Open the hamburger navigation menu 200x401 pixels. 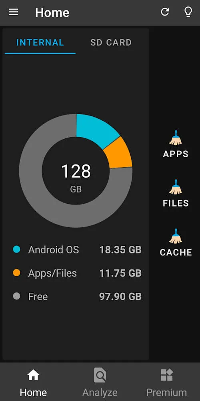point(14,12)
